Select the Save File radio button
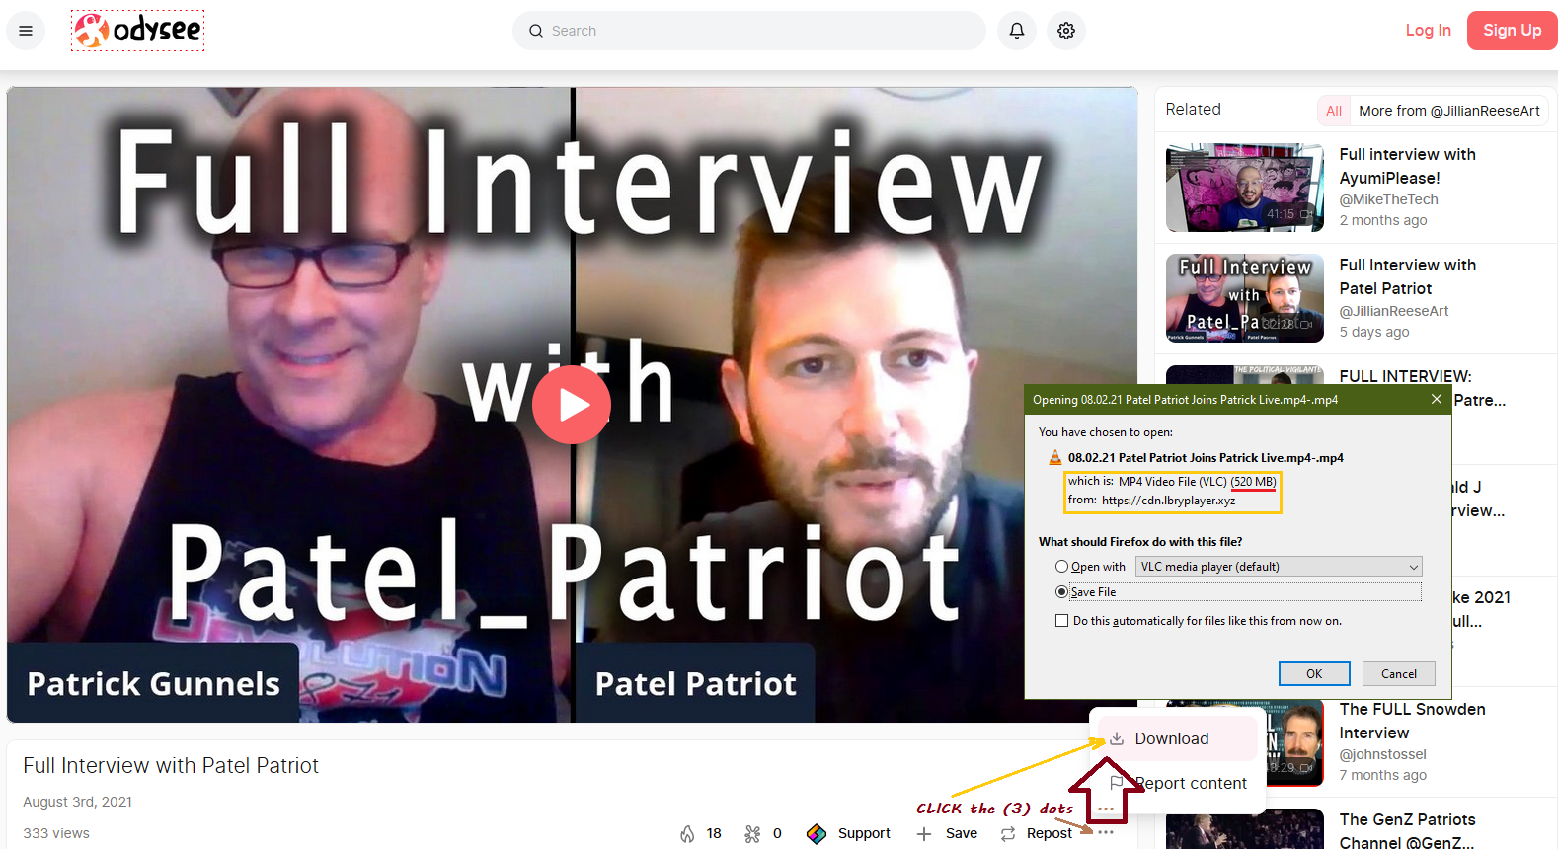This screenshot has height=849, width=1558. tap(1061, 592)
